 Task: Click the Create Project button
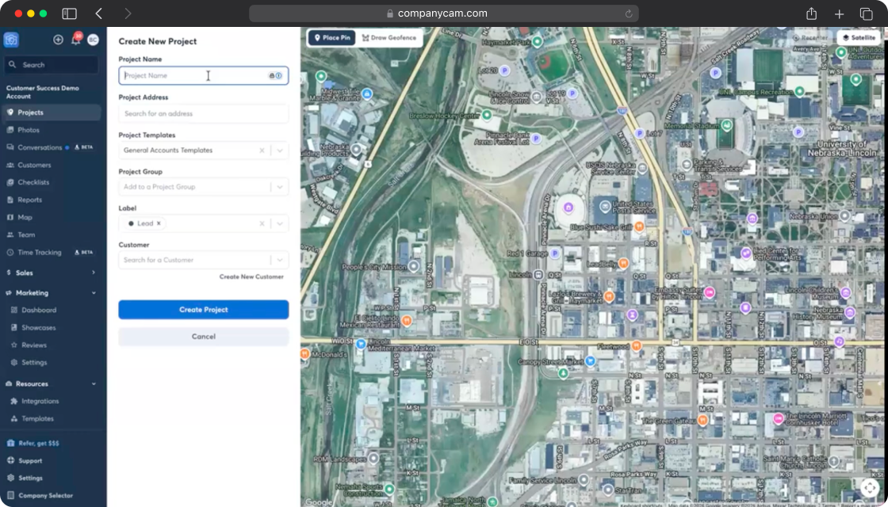click(203, 310)
